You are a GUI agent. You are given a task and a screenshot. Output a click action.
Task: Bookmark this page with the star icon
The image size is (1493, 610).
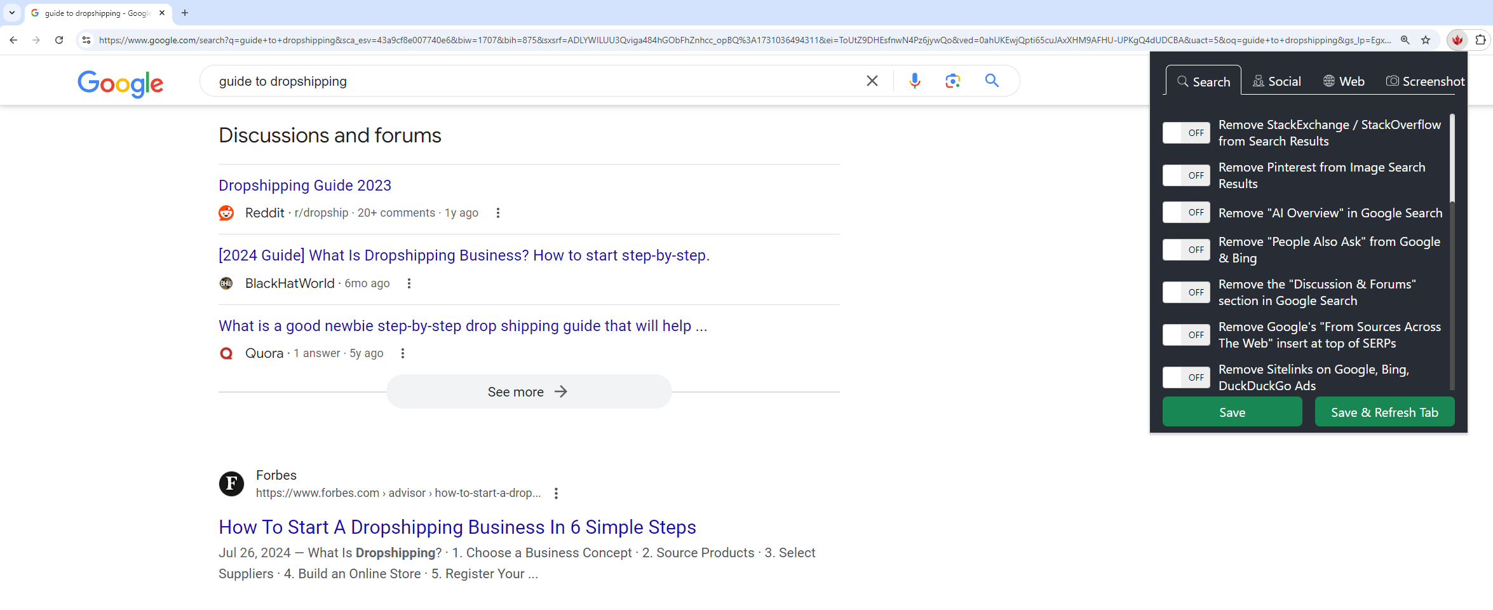click(1426, 40)
